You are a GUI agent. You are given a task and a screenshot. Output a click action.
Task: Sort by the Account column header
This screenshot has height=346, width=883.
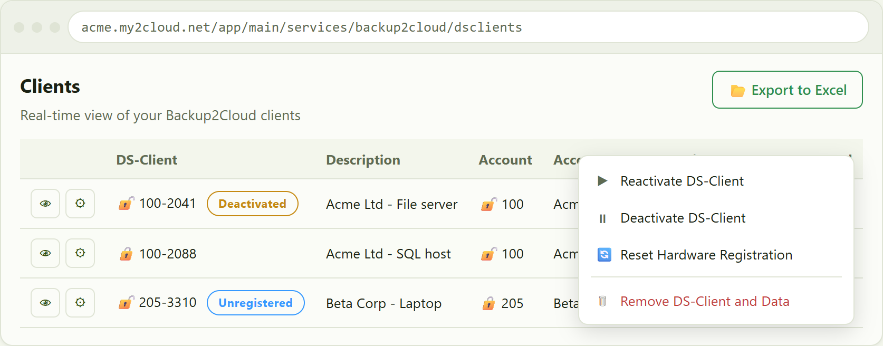click(x=505, y=160)
